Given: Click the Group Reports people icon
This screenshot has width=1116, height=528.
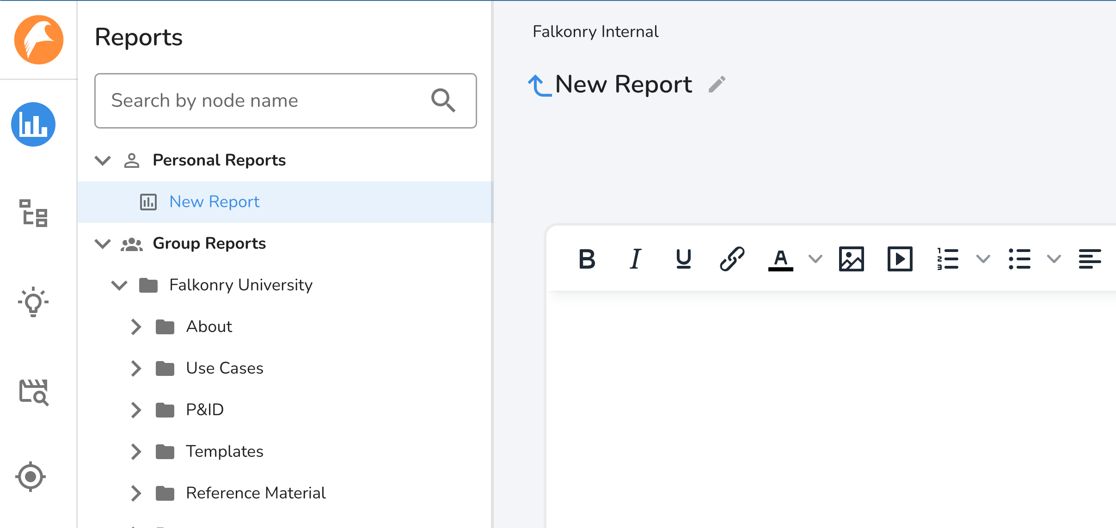Looking at the screenshot, I should click(132, 244).
